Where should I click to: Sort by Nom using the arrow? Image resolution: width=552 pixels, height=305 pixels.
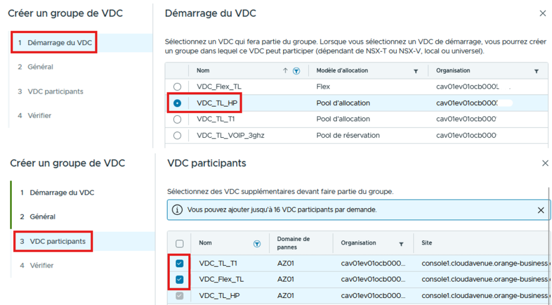click(x=285, y=71)
